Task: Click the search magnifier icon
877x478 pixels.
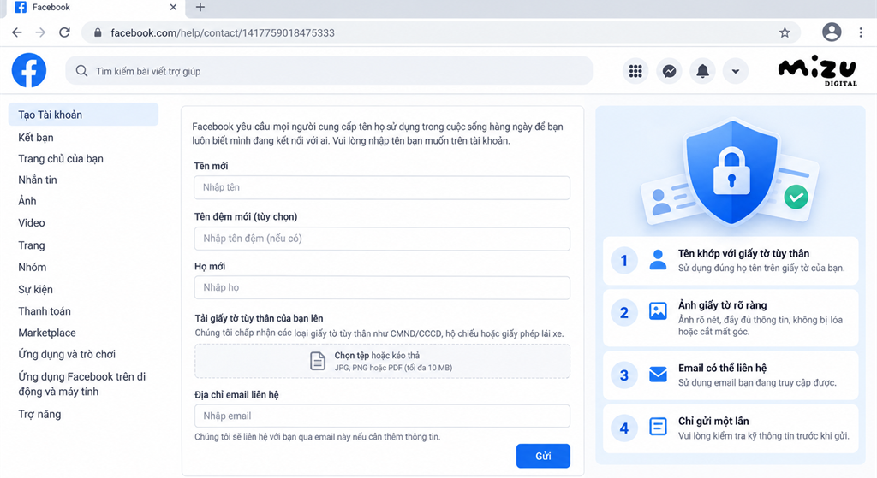Action: 81,71
